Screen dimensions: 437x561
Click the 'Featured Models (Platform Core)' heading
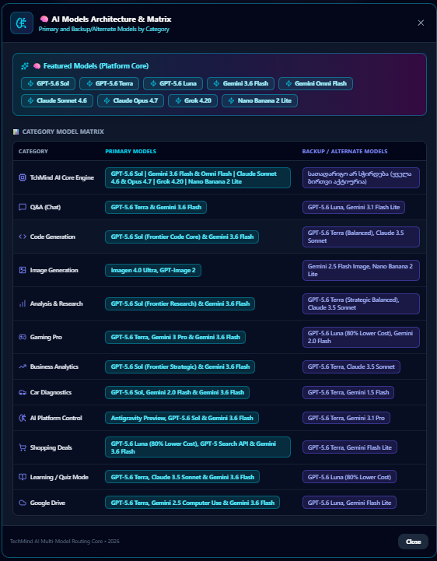pyautogui.click(x=96, y=66)
